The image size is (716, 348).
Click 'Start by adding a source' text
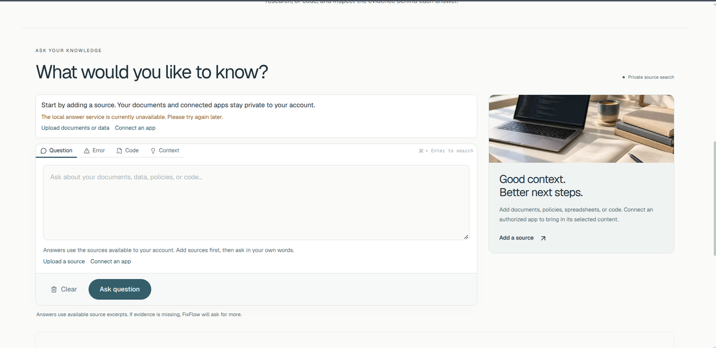(x=178, y=105)
